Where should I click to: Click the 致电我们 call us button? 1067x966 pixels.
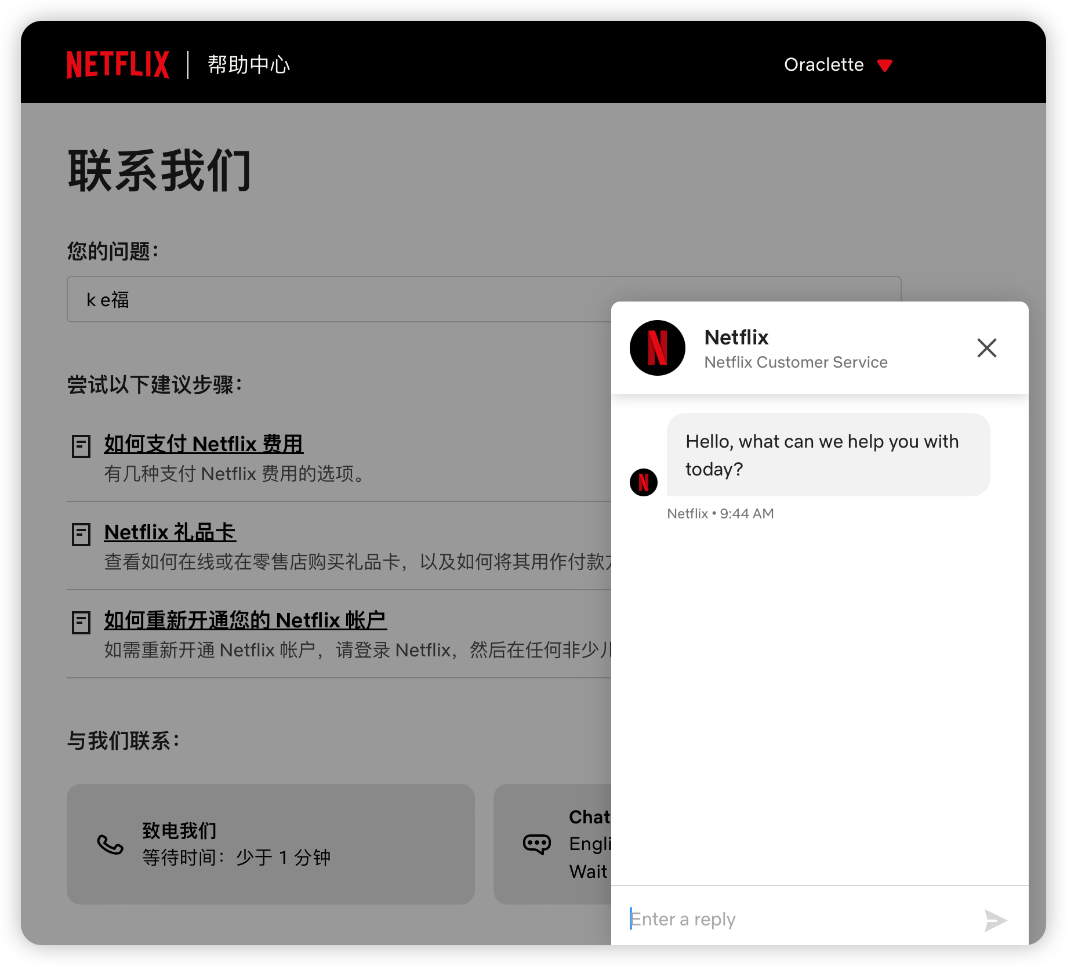(x=271, y=844)
